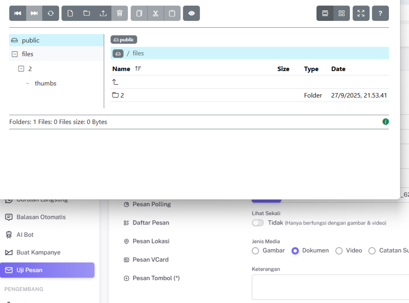Open Balasan Otomatis in the sidebar
Image resolution: width=409 pixels, height=303 pixels.
click(41, 217)
